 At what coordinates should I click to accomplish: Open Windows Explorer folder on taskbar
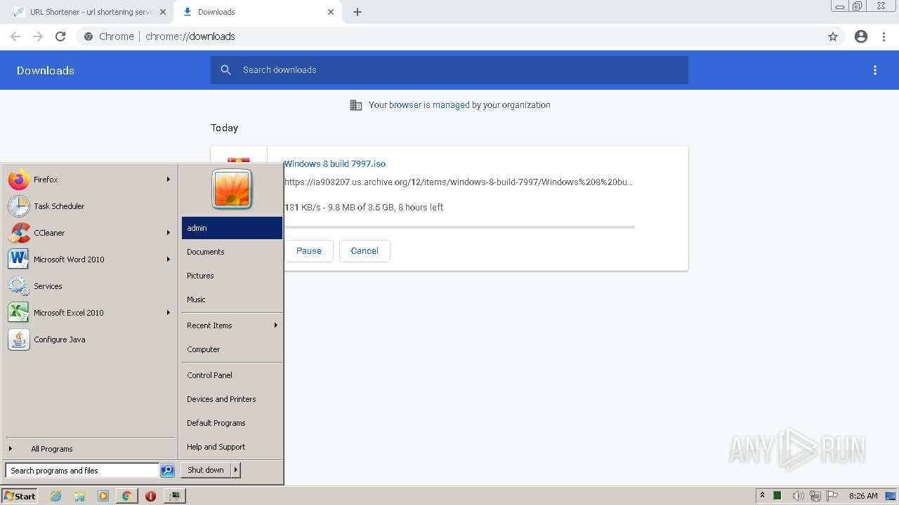[x=79, y=496]
